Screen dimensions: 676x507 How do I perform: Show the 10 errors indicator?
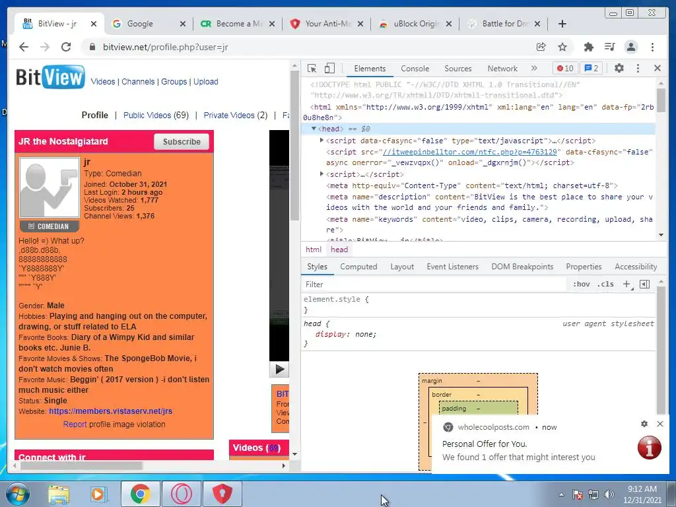pyautogui.click(x=565, y=68)
